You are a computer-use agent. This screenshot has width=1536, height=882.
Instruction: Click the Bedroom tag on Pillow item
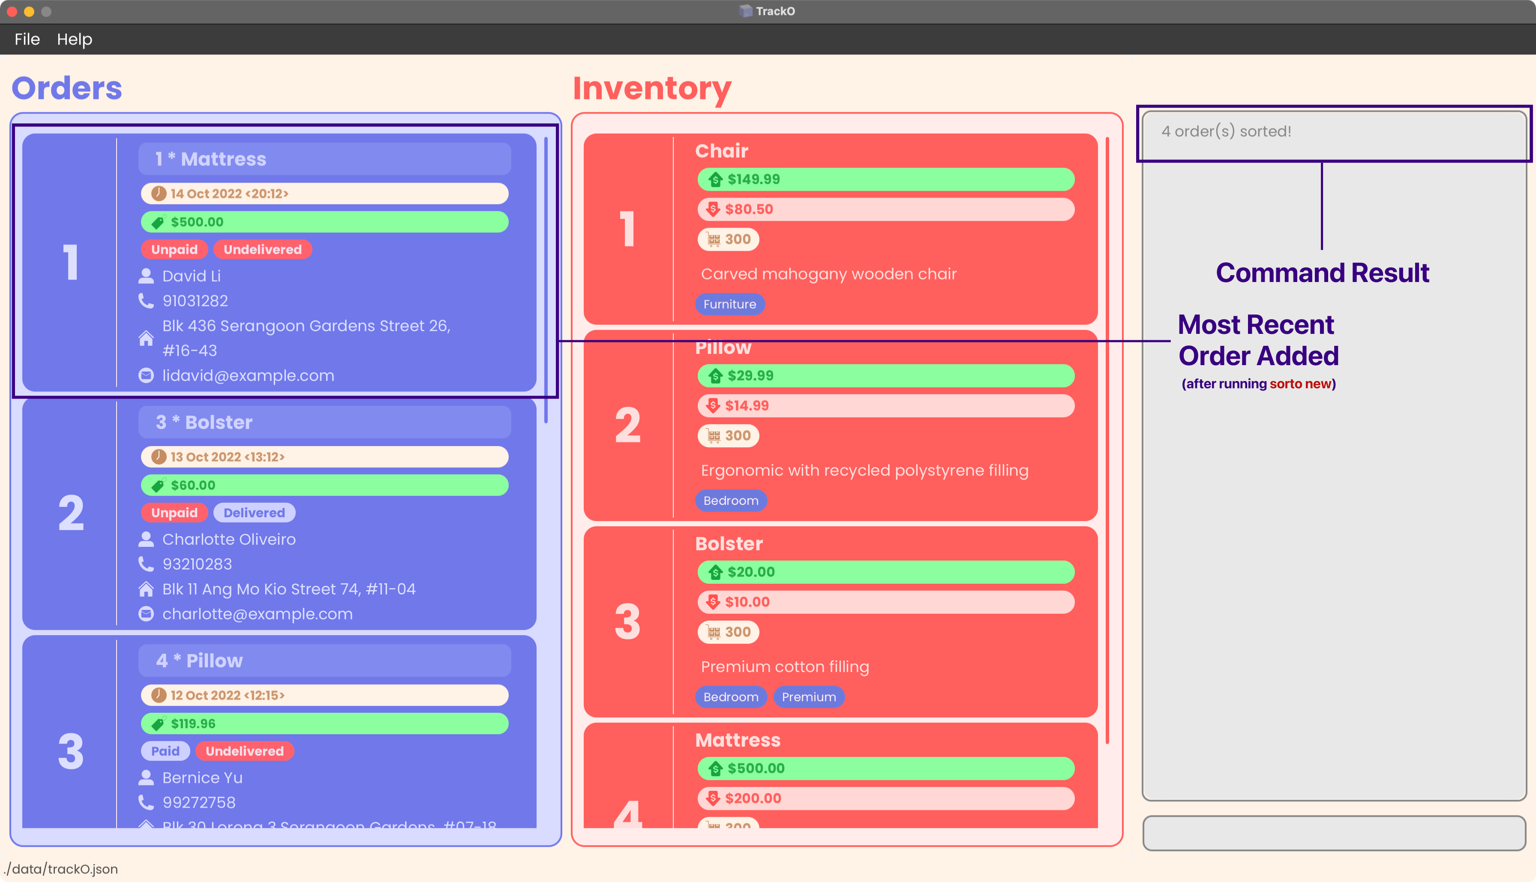point(731,501)
